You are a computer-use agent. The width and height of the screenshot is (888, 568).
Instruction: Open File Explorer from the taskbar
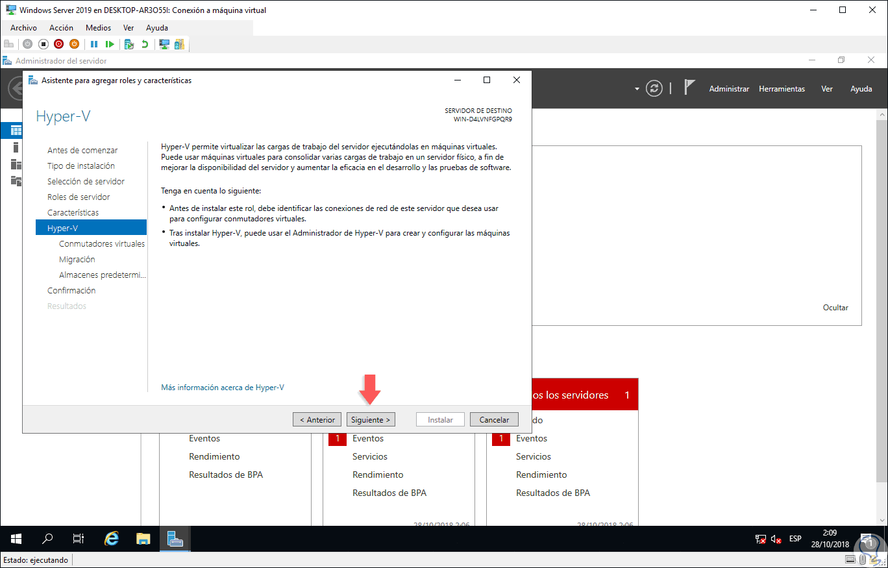(x=143, y=539)
